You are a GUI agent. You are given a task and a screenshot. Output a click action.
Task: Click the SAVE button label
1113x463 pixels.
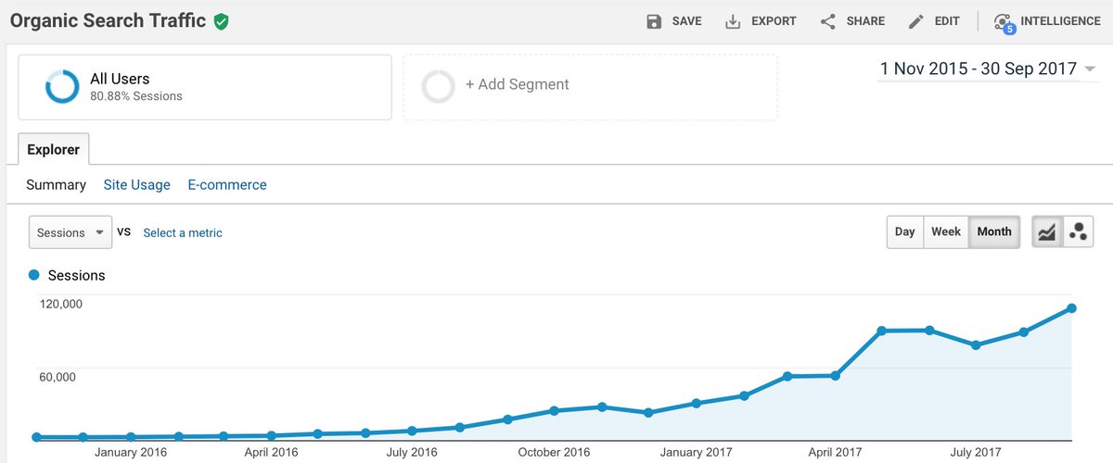[x=687, y=21]
